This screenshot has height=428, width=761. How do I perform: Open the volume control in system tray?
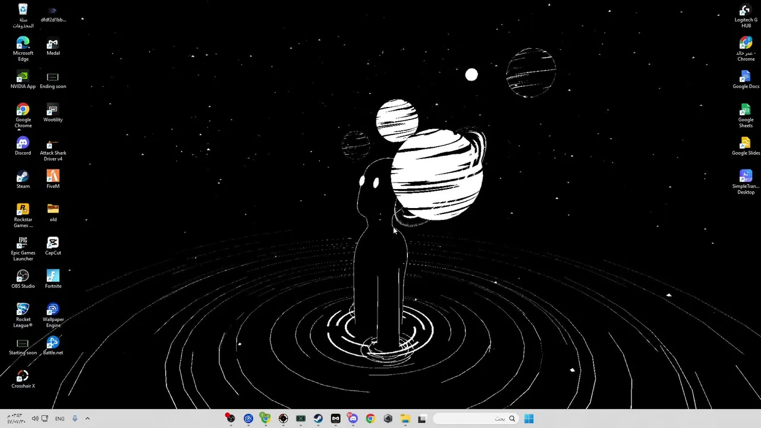pyautogui.click(x=35, y=418)
